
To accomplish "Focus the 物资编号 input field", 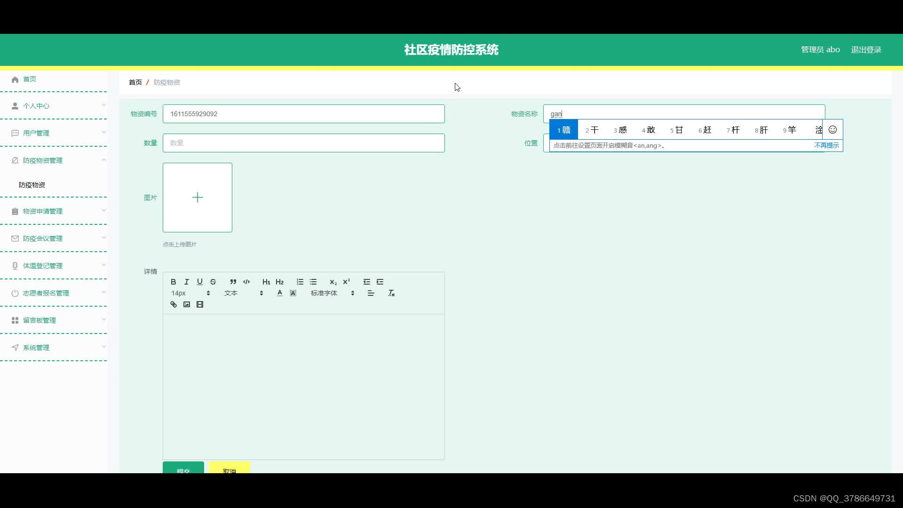I will click(304, 114).
